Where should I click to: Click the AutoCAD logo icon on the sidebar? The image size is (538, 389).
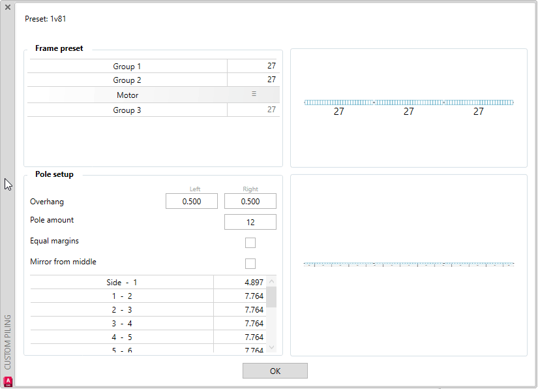pos(8,381)
